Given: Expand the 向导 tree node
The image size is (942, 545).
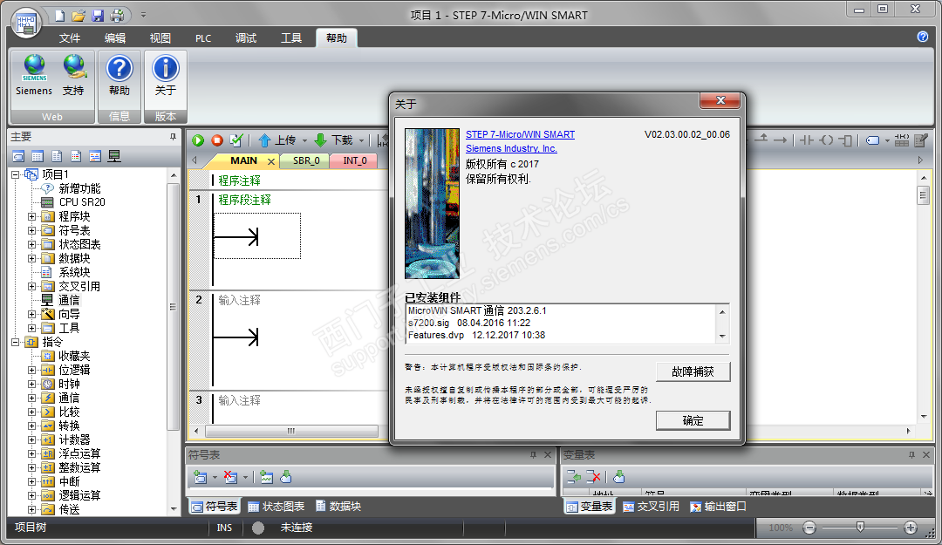Looking at the screenshot, I should (x=32, y=314).
